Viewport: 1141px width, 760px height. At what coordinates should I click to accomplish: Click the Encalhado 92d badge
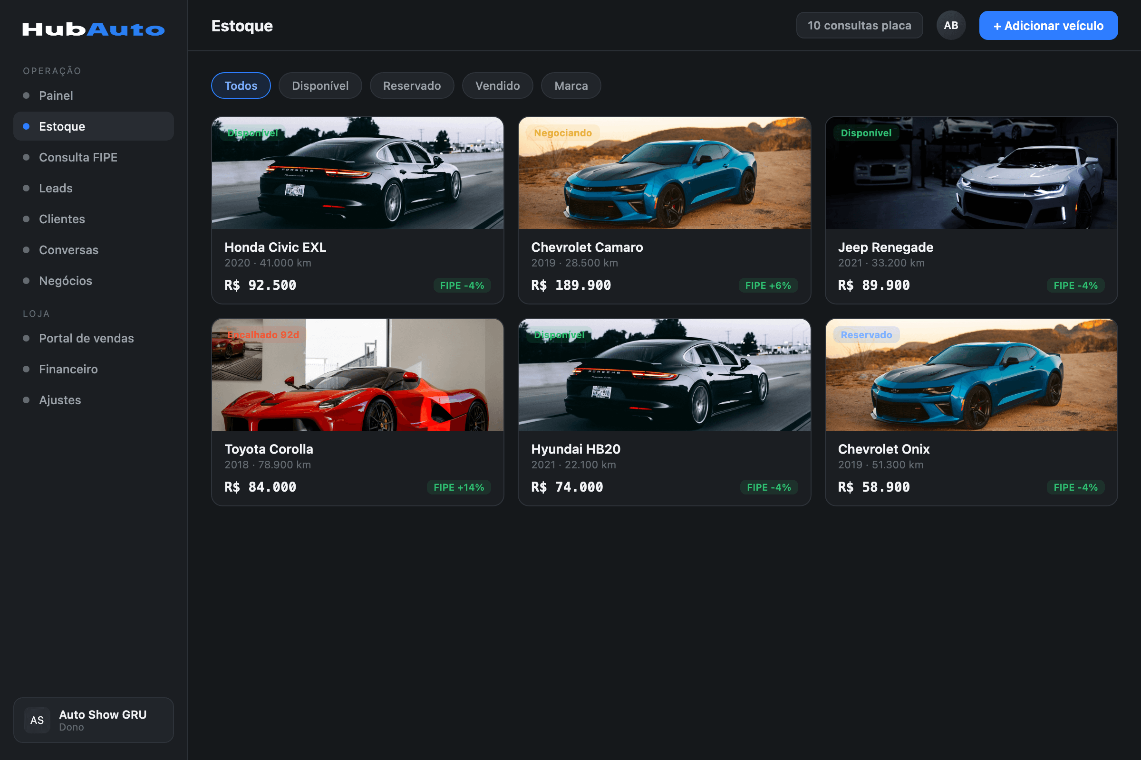pos(263,335)
